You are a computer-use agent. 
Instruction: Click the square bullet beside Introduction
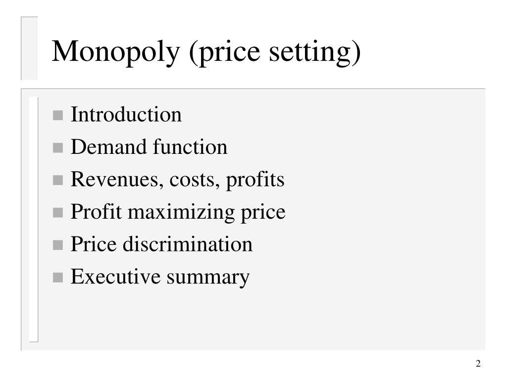coord(57,115)
